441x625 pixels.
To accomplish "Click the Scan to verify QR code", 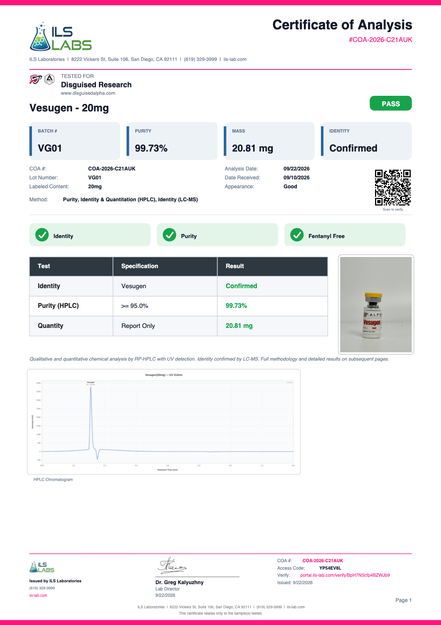I will [393, 188].
